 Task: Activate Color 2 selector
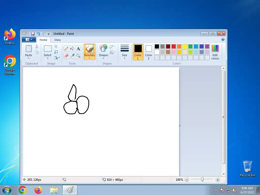pos(149,52)
